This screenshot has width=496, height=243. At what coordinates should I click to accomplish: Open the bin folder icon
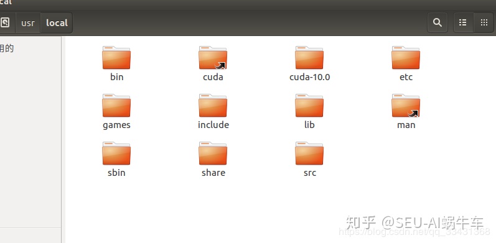(116, 58)
